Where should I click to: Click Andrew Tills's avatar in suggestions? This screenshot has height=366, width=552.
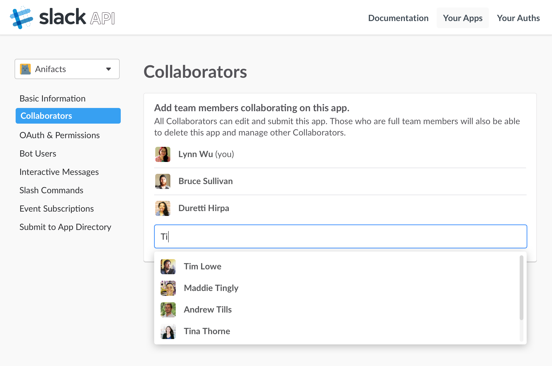pyautogui.click(x=168, y=310)
